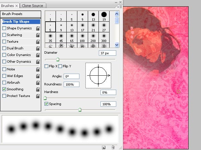Toggle lock icon for Wet Edges

(x=38, y=76)
